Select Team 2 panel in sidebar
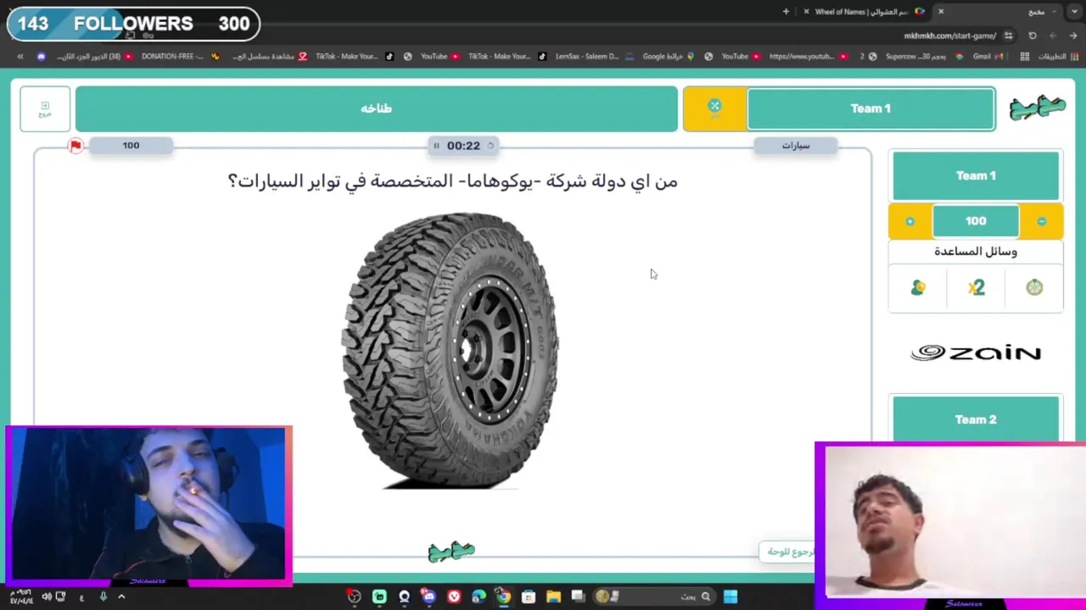Viewport: 1086px width, 610px height. [x=976, y=419]
